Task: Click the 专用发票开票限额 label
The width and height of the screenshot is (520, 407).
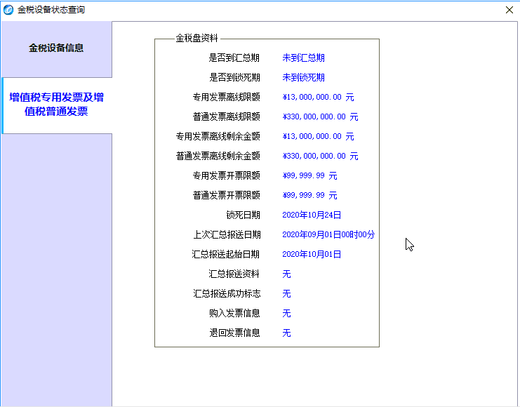Action: tap(226, 175)
